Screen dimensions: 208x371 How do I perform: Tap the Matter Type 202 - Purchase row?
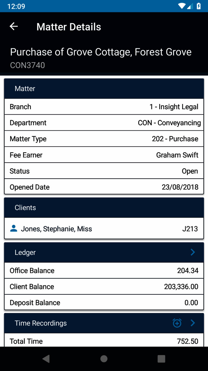point(104,139)
